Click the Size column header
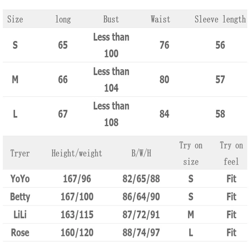The width and height of the screenshot is (250, 250). point(15,19)
